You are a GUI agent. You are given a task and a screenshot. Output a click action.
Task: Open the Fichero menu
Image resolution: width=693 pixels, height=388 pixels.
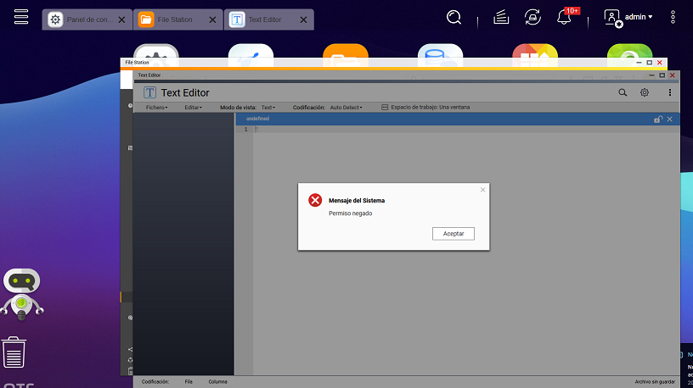pos(156,108)
